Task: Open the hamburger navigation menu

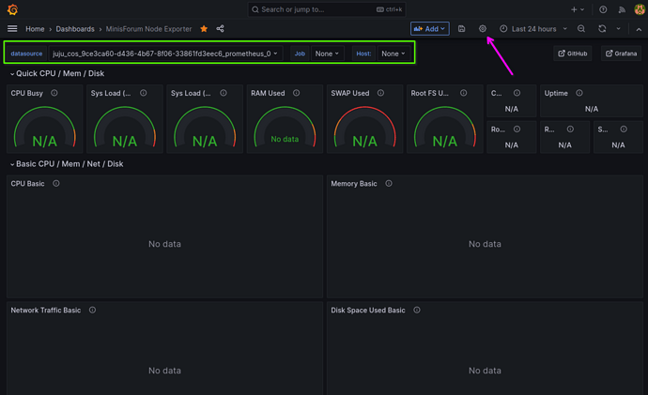Action: tap(12, 28)
